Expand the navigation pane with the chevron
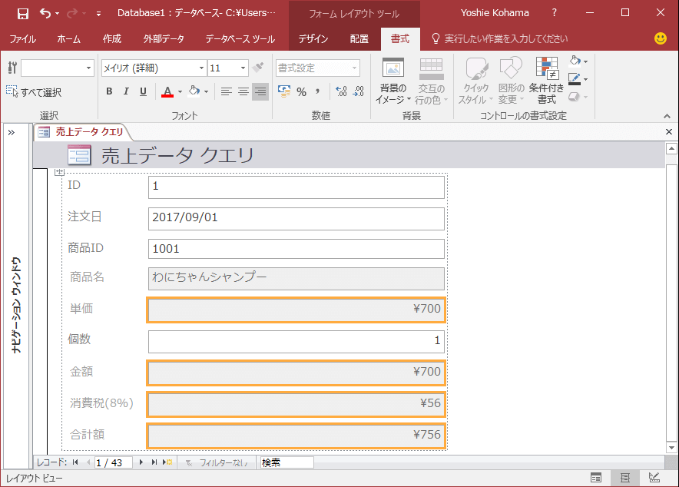This screenshot has width=679, height=487. [x=12, y=132]
